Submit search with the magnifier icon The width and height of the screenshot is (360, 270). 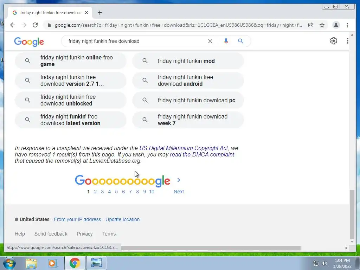click(240, 41)
